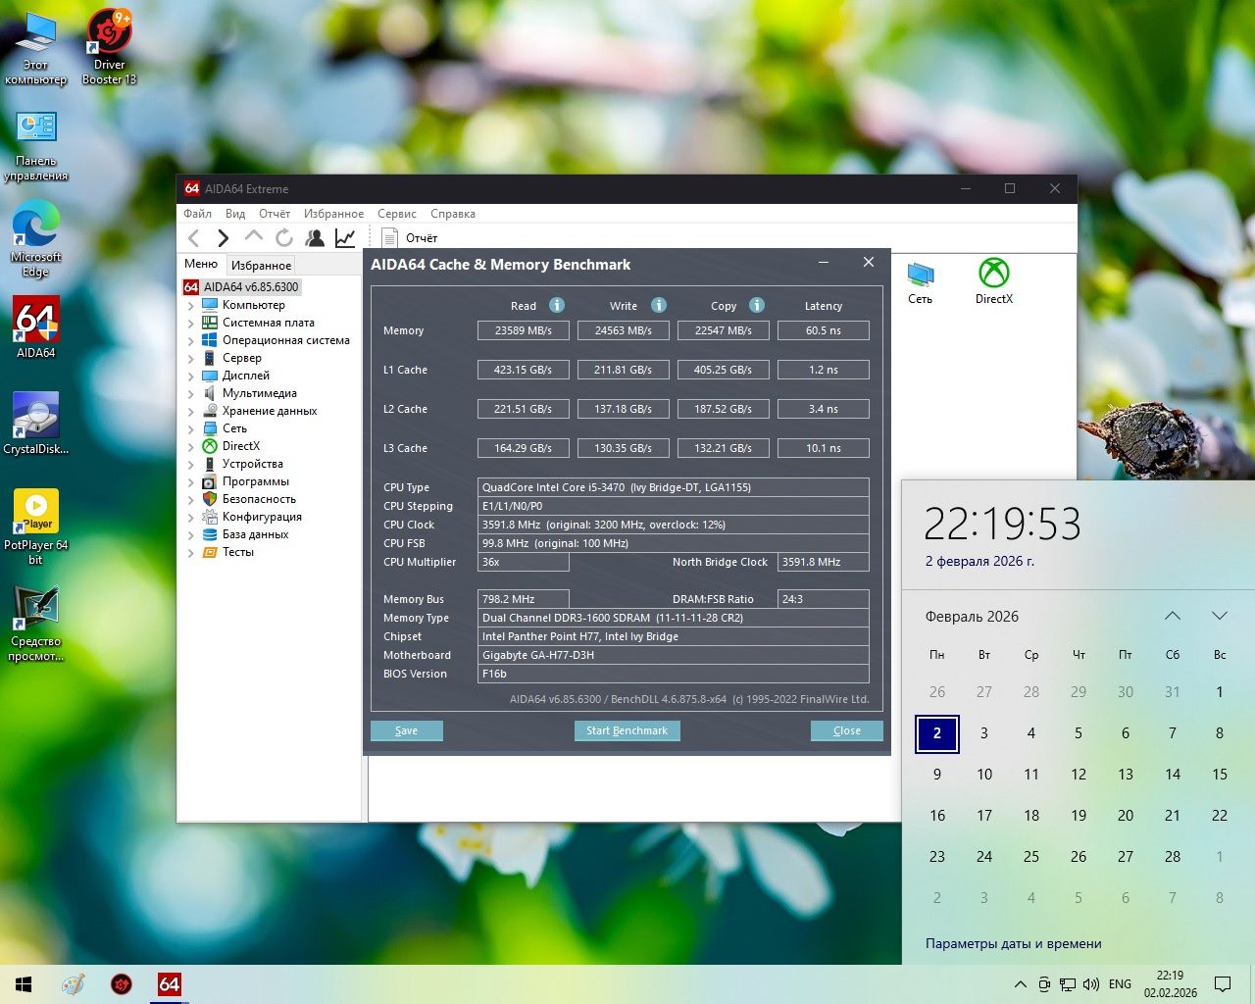Expand the Компьютер tree node
The width and height of the screenshot is (1255, 1004).
pyautogui.click(x=190, y=305)
